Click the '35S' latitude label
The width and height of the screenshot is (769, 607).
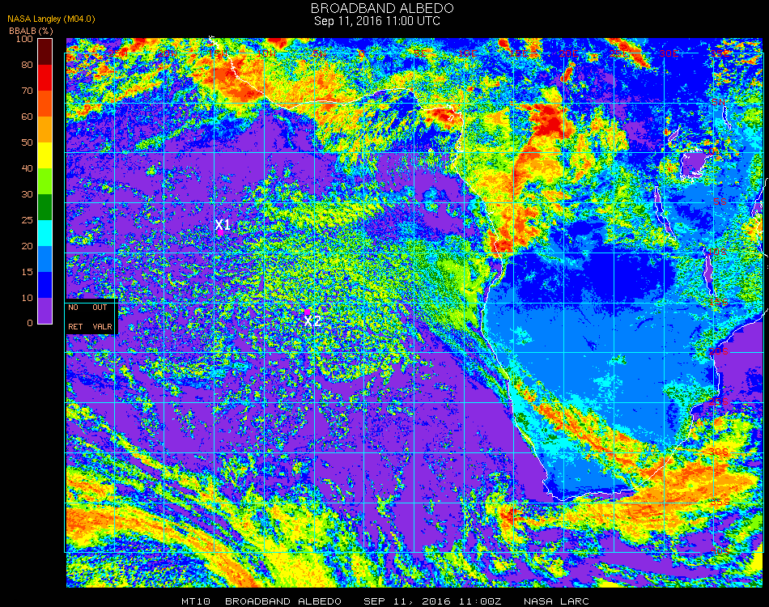click(x=720, y=502)
